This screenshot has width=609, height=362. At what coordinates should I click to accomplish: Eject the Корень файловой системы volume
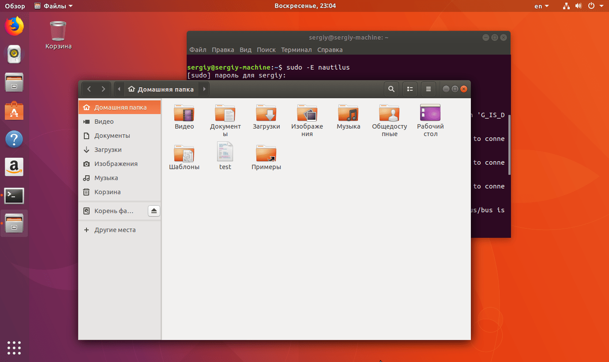point(154,211)
